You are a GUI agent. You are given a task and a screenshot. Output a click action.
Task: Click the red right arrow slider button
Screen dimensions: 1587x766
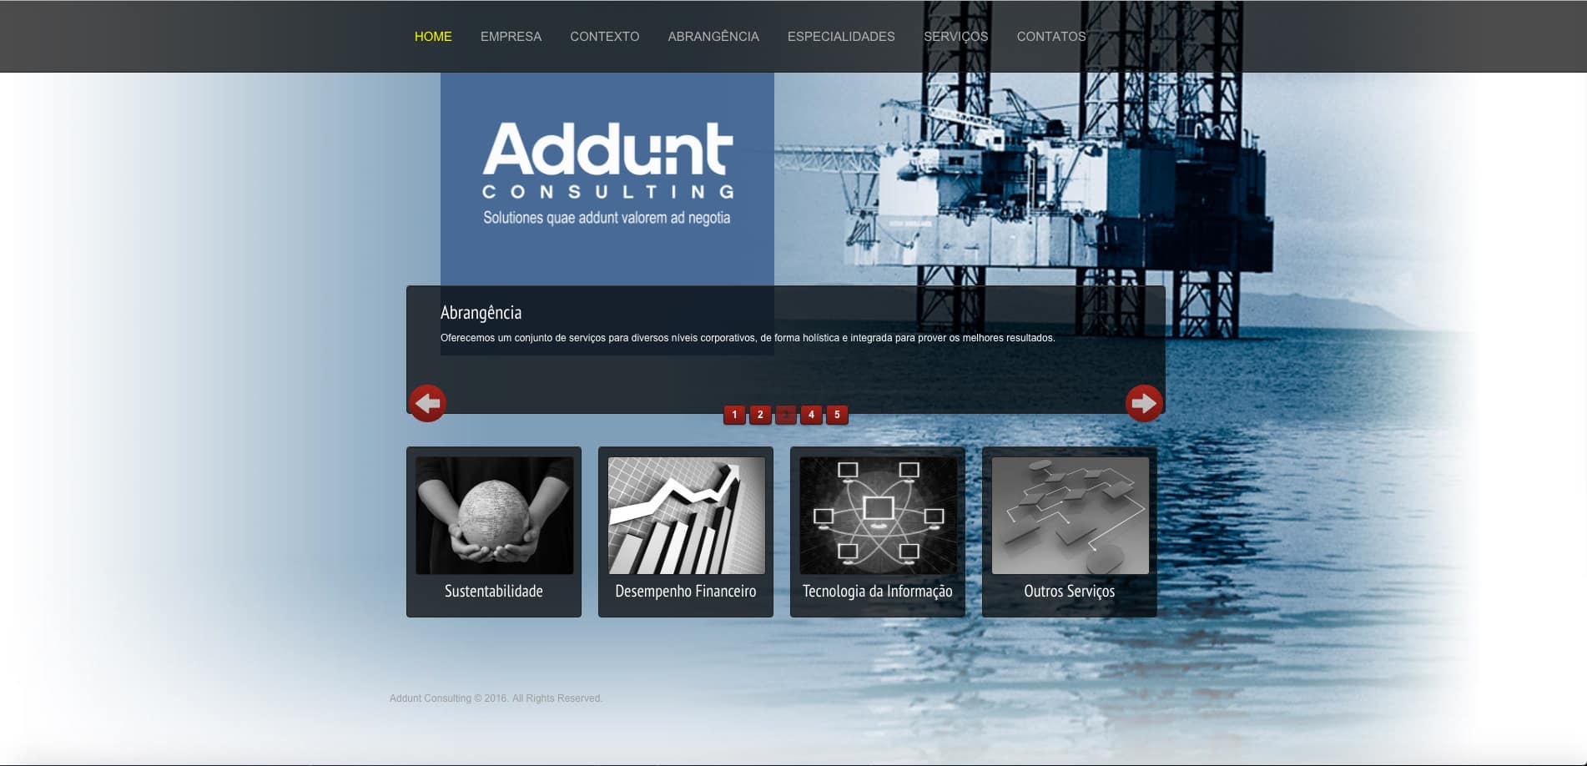point(1143,404)
